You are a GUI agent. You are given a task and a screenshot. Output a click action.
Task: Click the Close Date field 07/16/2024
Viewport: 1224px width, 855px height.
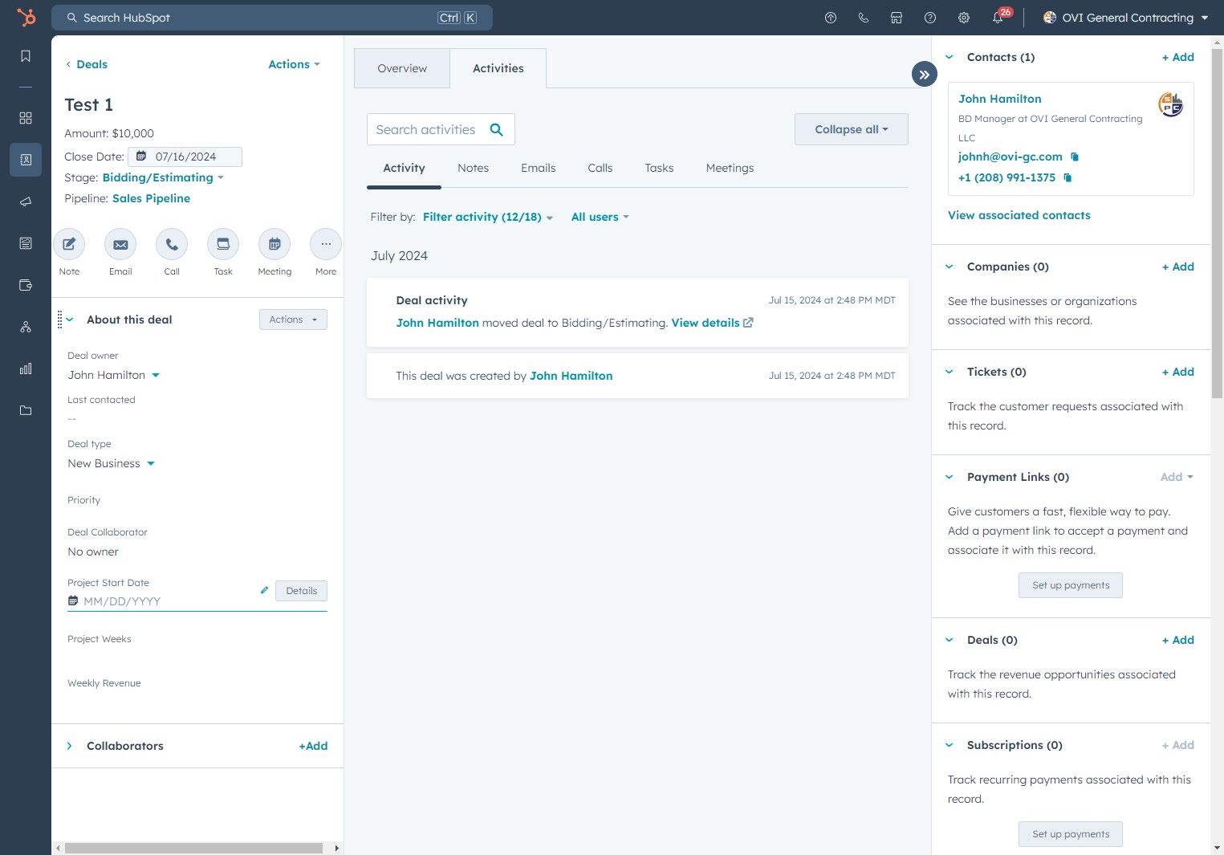(x=185, y=157)
